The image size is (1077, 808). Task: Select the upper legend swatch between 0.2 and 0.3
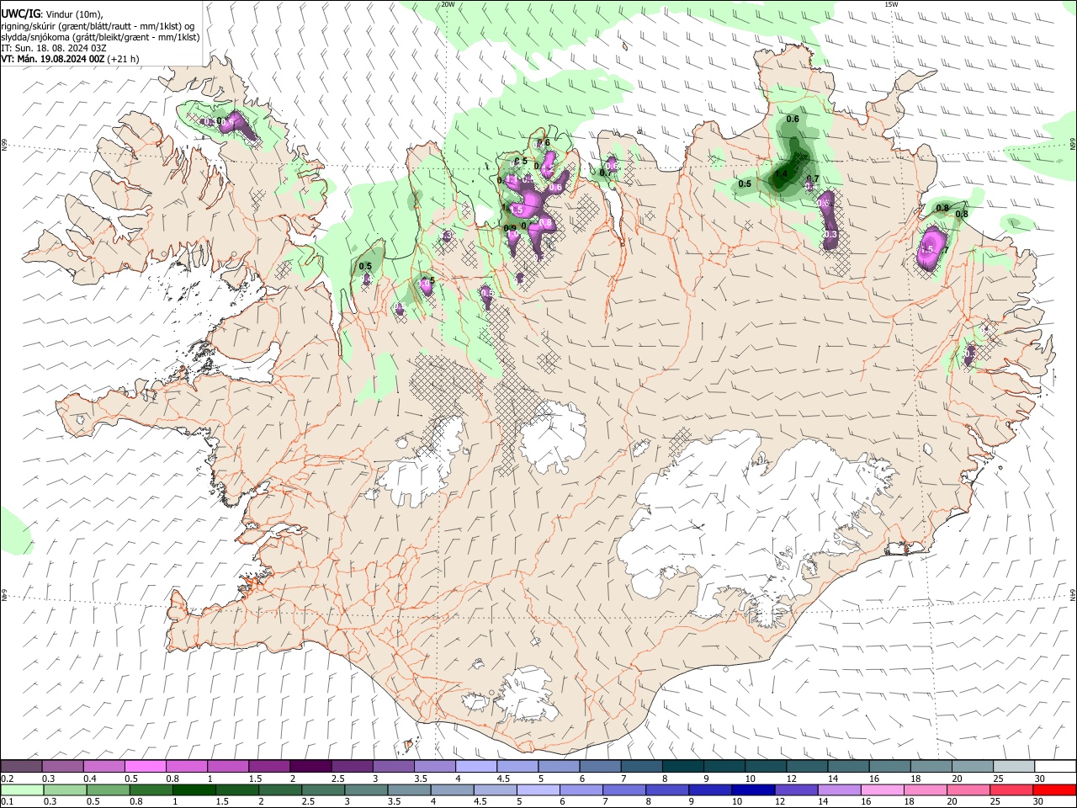click(21, 767)
